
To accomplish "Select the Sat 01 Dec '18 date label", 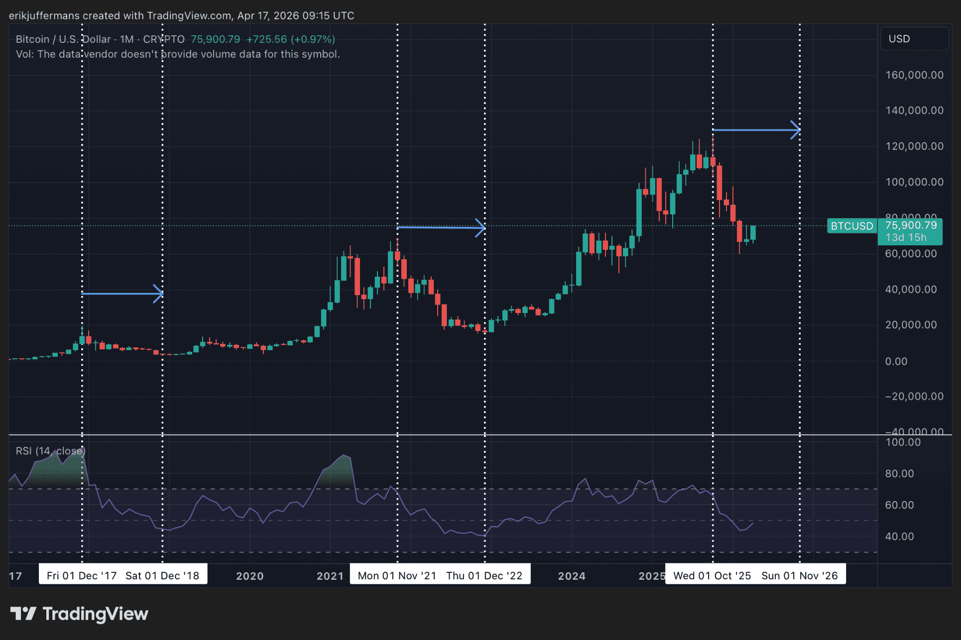I will 162,576.
